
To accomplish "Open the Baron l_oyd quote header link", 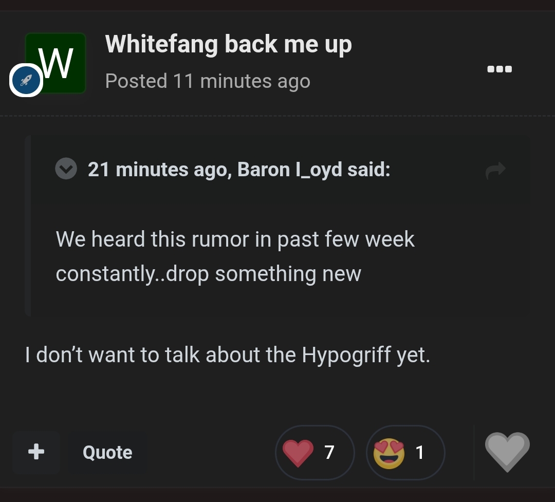I will pyautogui.click(x=239, y=169).
